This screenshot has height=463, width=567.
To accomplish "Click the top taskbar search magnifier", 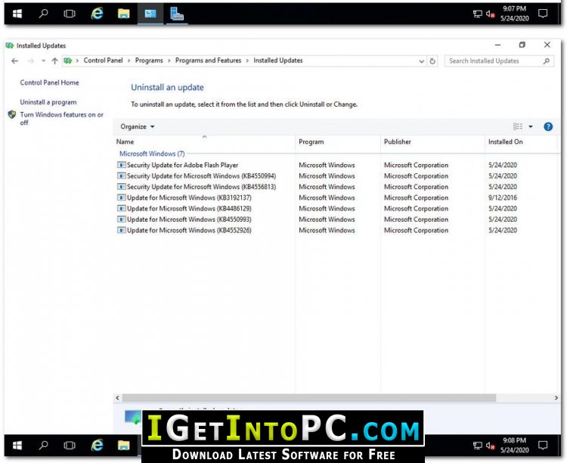I will (43, 14).
